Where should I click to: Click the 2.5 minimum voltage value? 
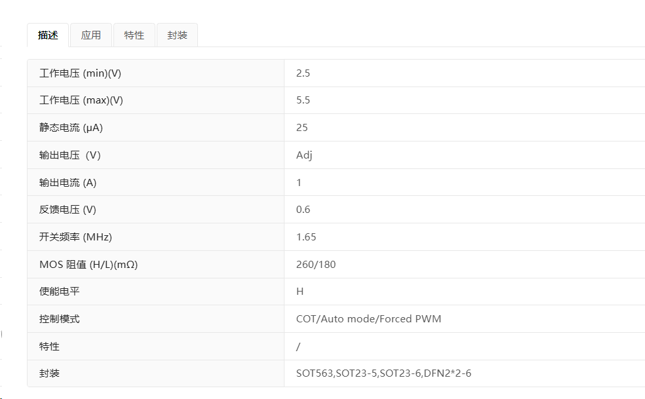[x=303, y=73]
